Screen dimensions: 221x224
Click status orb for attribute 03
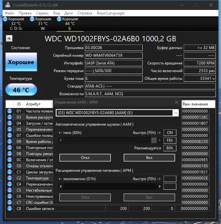pyautogui.click(x=10, y=117)
